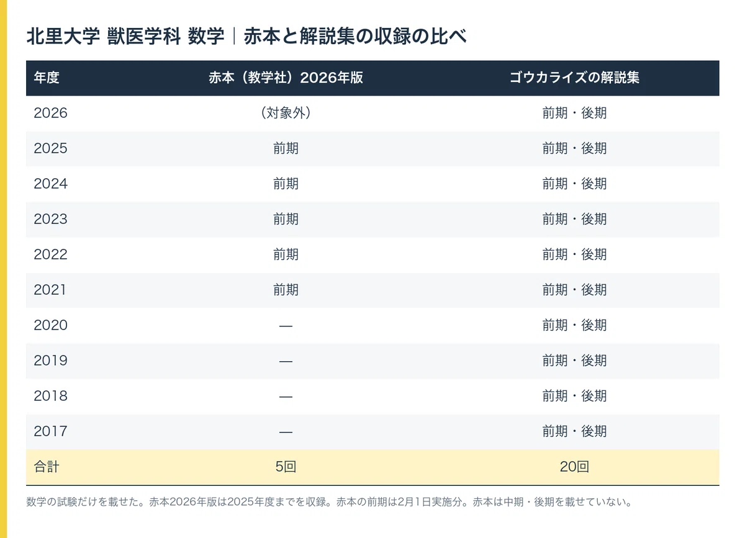Select the dash cell in the 2020 row

(286, 326)
